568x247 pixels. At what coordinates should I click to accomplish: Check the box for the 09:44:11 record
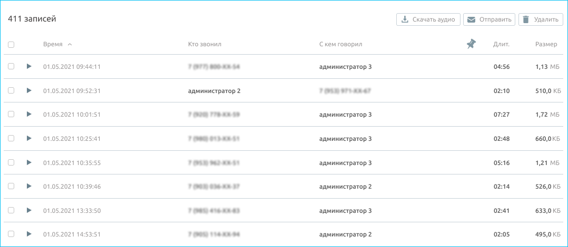[x=11, y=67]
